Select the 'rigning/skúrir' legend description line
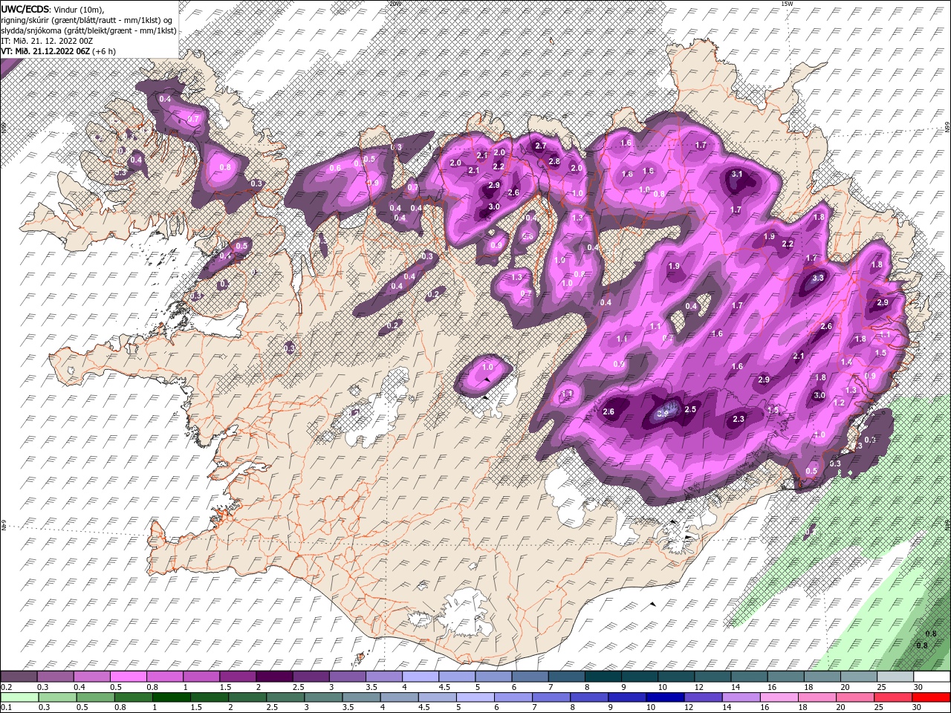This screenshot has height=713, width=951. pos(87,20)
